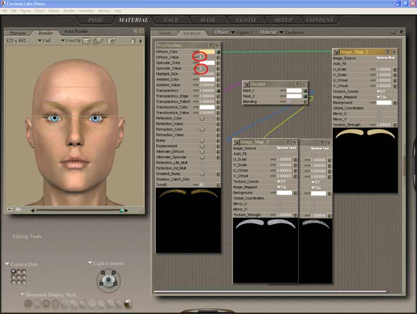
Task: Switch to the Simple material tab
Action: point(165,33)
